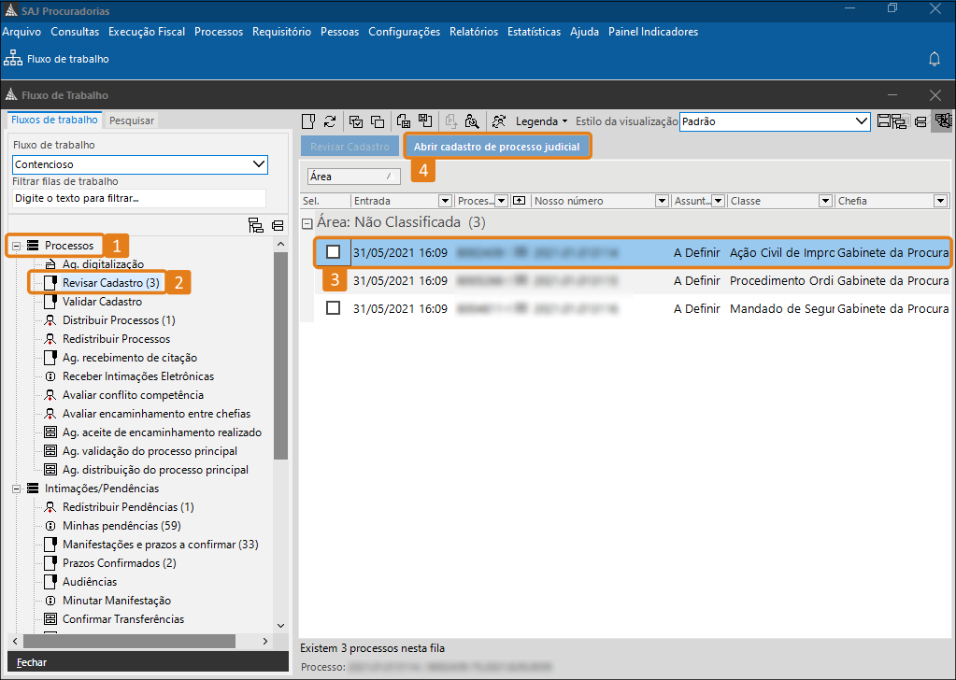Screen dimensions: 956x680
Task: Tick the Mandado de Segurança row checkbox
Action: [333, 308]
